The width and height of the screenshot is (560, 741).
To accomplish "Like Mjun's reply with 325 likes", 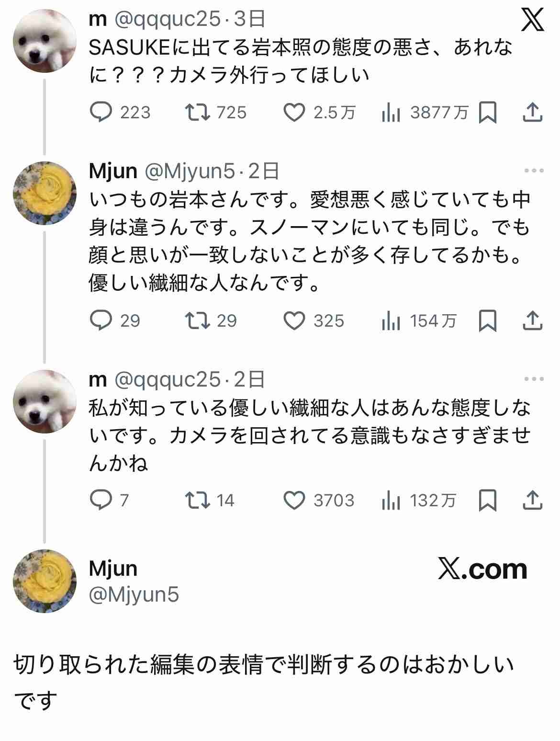I will click(294, 321).
